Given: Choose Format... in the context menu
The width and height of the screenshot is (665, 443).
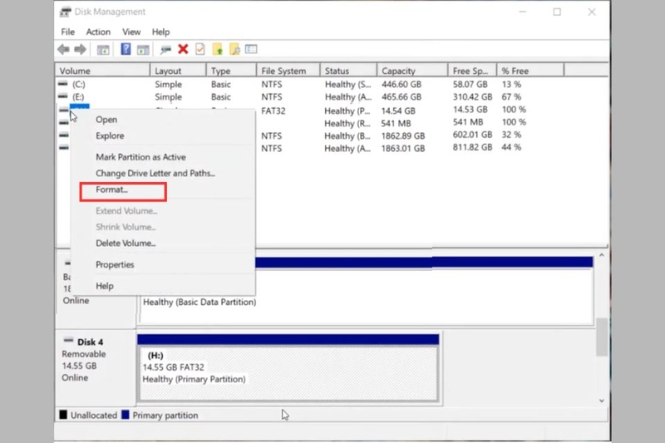Looking at the screenshot, I should 111,190.
